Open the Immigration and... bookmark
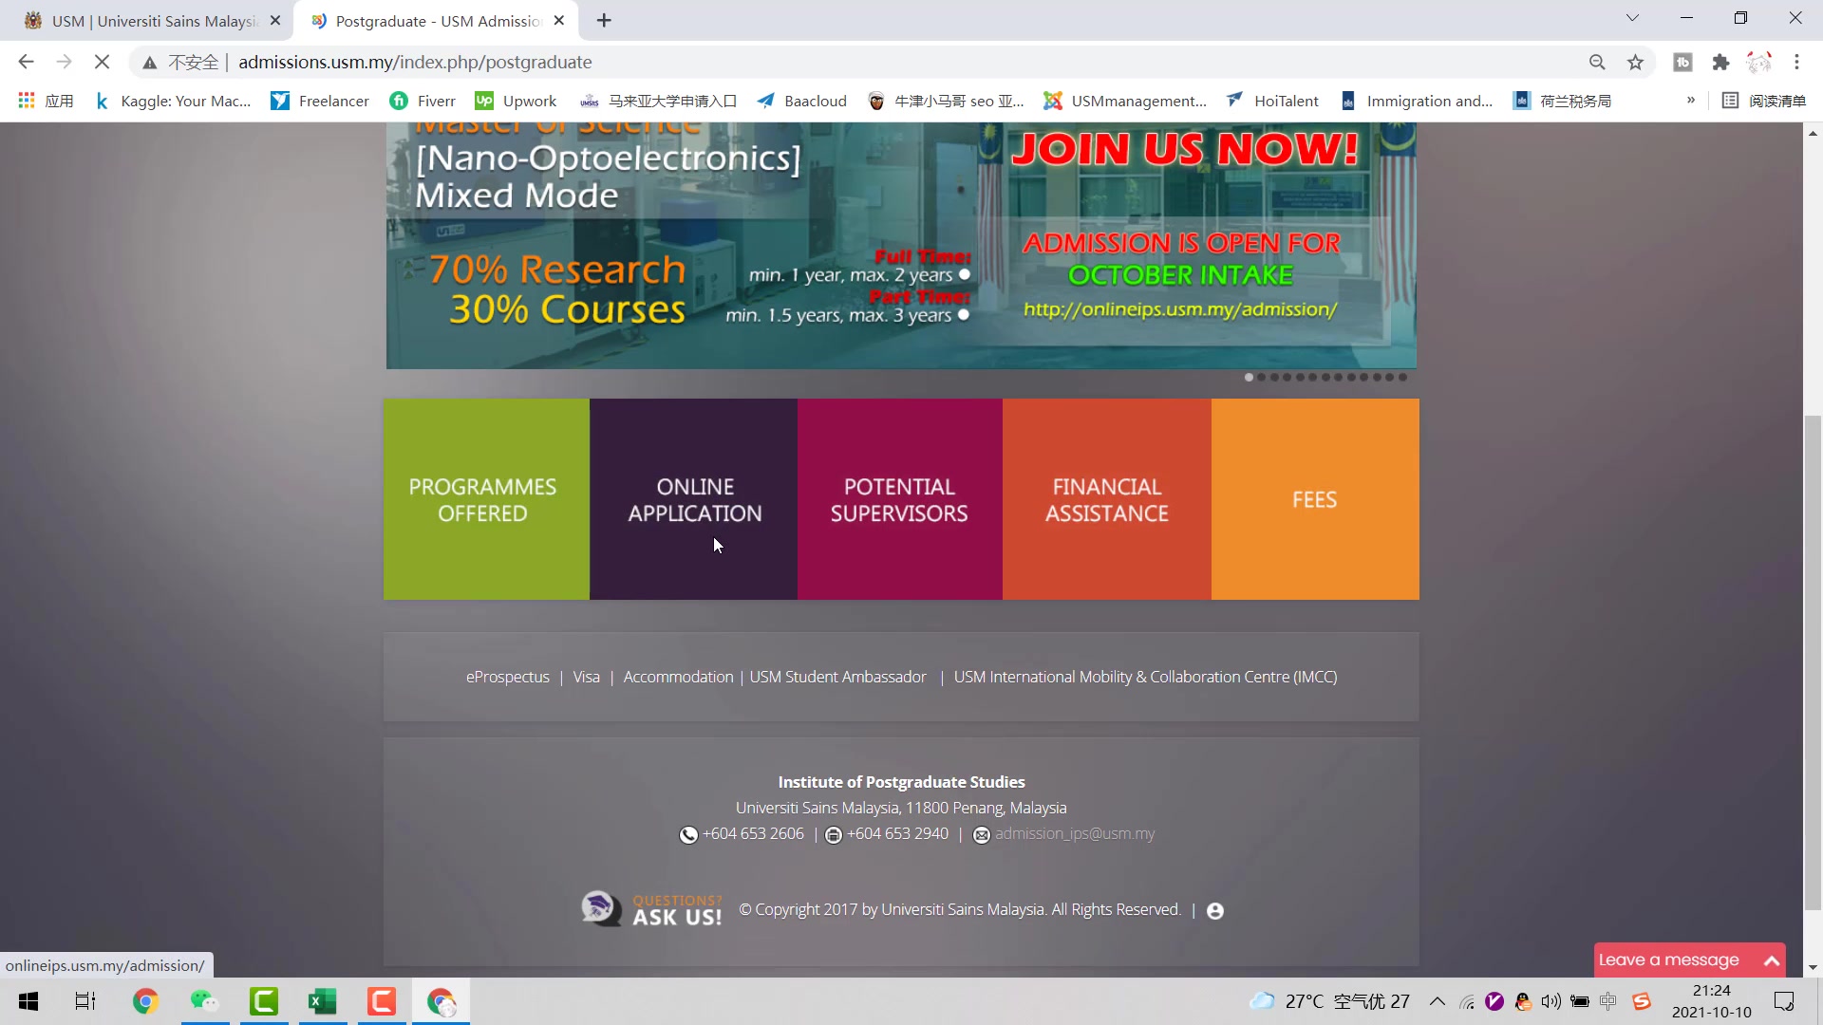This screenshot has height=1025, width=1823. click(1416, 101)
